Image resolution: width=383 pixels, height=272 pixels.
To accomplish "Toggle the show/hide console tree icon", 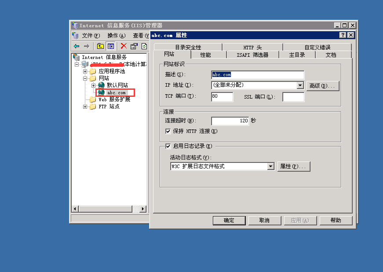I will [110, 46].
